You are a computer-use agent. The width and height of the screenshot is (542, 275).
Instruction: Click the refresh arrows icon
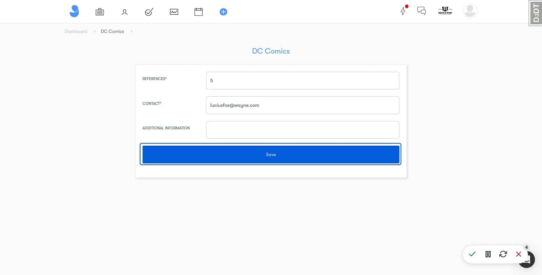coord(503,254)
